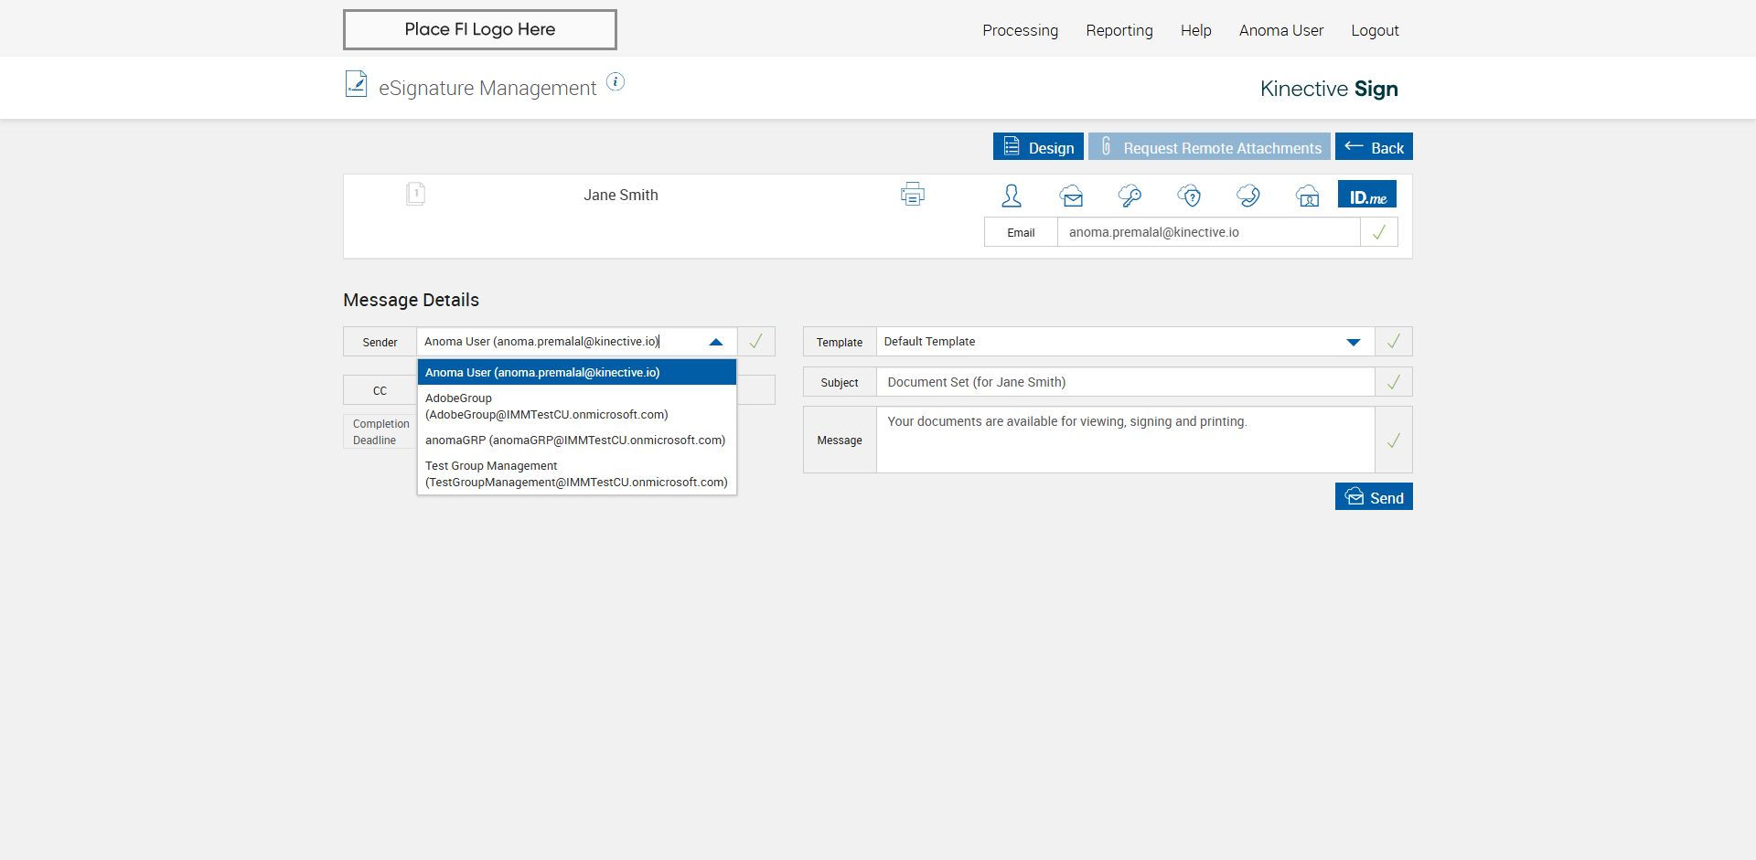The width and height of the screenshot is (1756, 860).
Task: Click the green checkmark beside the Email field
Action: (x=1379, y=232)
